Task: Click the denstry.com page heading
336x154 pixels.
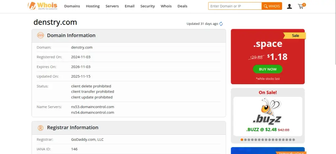Action: click(x=55, y=22)
